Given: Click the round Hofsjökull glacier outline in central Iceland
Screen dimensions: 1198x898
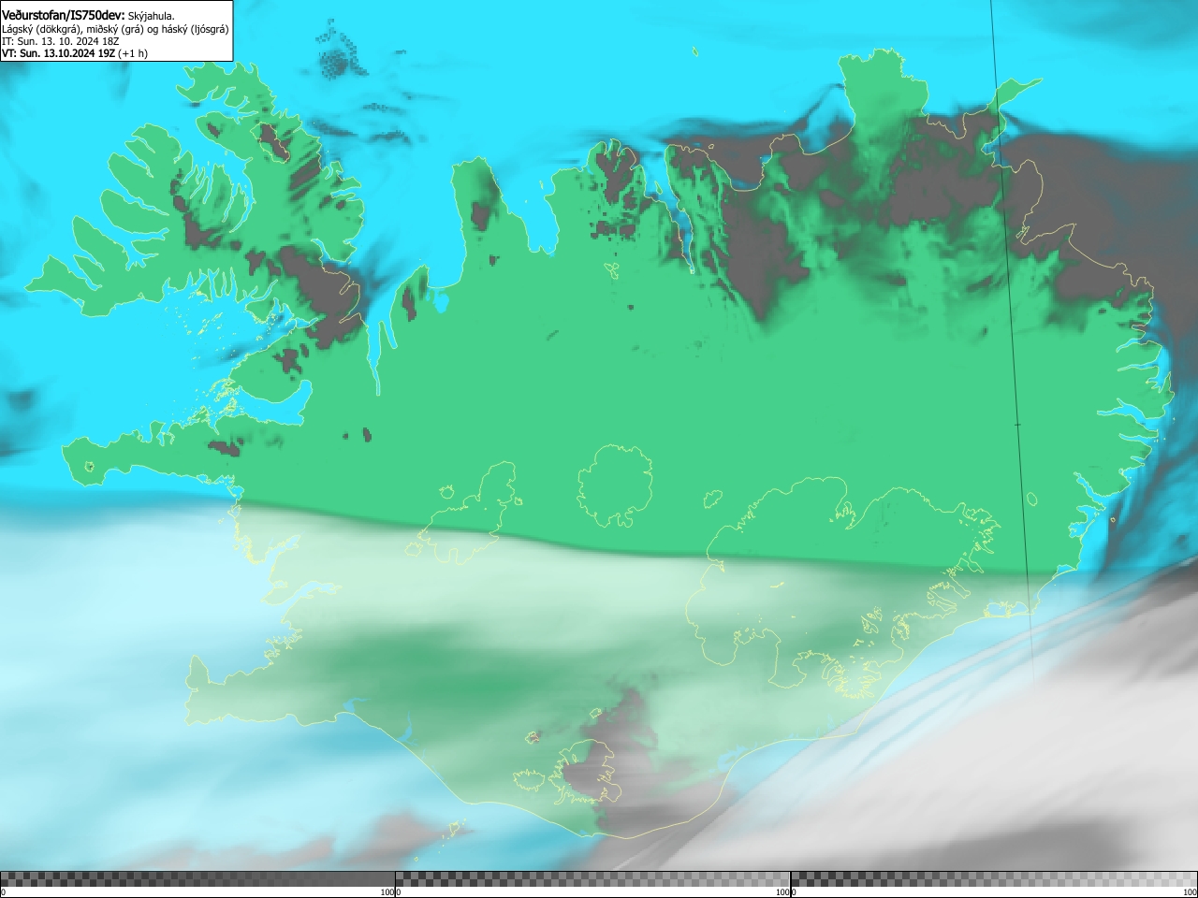Looking at the screenshot, I should coord(615,486).
